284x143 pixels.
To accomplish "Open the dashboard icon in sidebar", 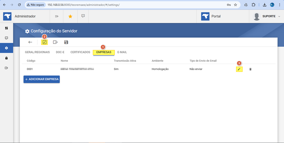I will [6, 28].
